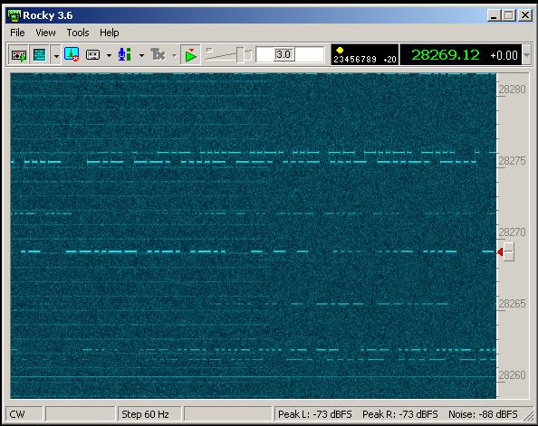Viewport: 538px width, 426px height.
Task: Click the S-meter signal strength display
Action: [x=365, y=54]
